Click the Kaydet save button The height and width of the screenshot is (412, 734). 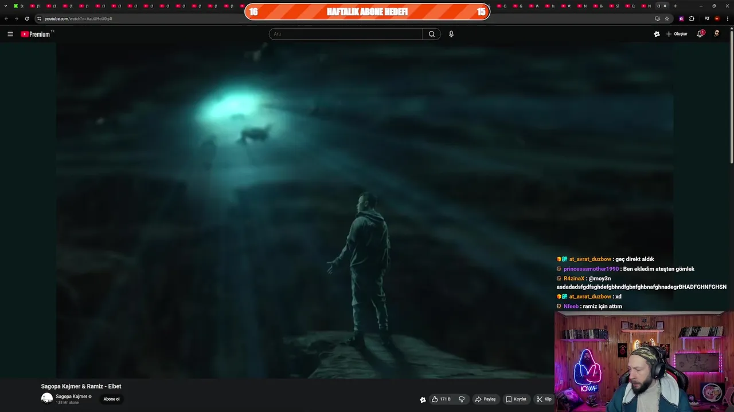pyautogui.click(x=516, y=399)
